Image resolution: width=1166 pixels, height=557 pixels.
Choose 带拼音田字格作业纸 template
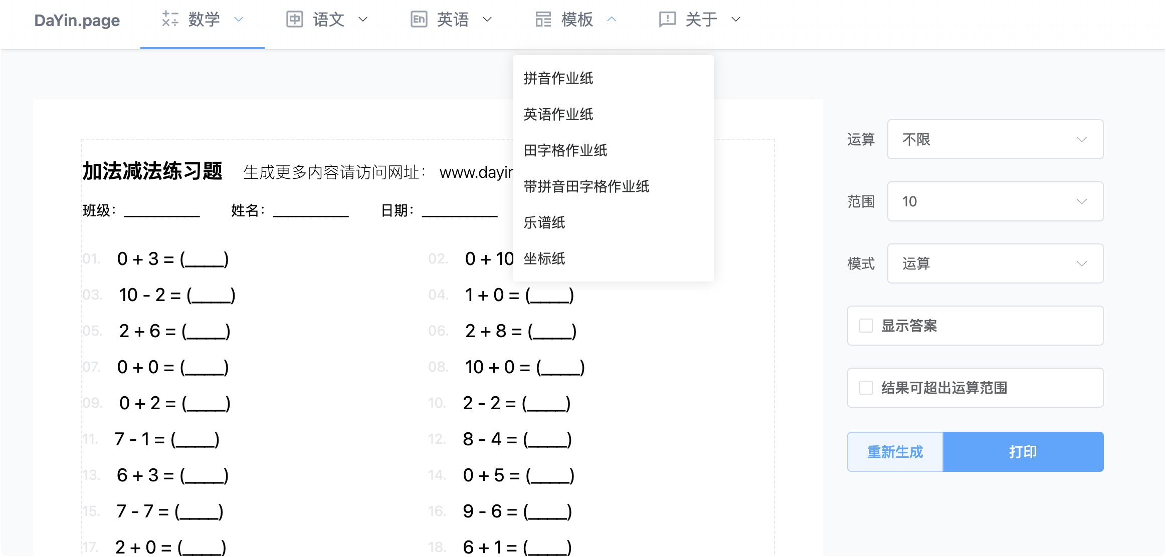[614, 186]
